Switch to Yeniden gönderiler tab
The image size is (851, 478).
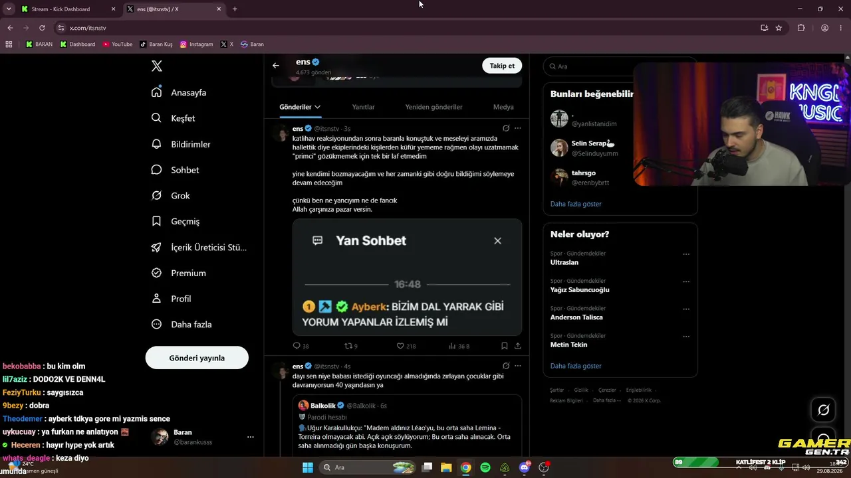(x=433, y=107)
